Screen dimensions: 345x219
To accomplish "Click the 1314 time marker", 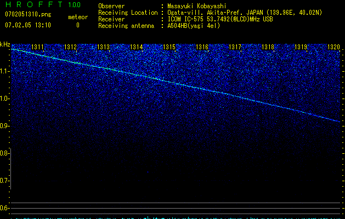I will click(137, 47).
